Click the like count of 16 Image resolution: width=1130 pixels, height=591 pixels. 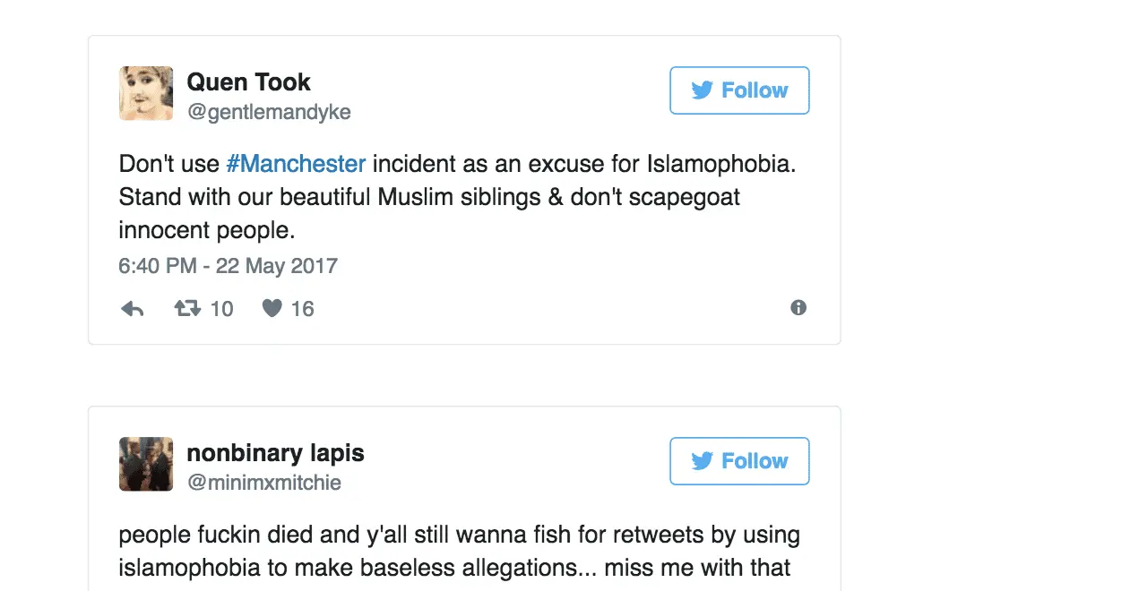point(303,309)
